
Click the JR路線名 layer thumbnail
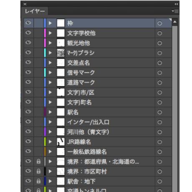click(61, 141)
